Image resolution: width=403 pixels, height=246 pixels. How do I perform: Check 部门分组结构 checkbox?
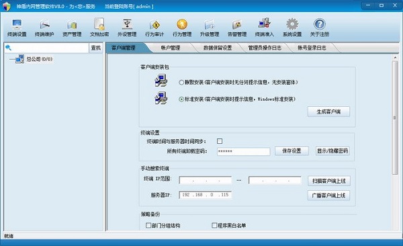click(148, 225)
